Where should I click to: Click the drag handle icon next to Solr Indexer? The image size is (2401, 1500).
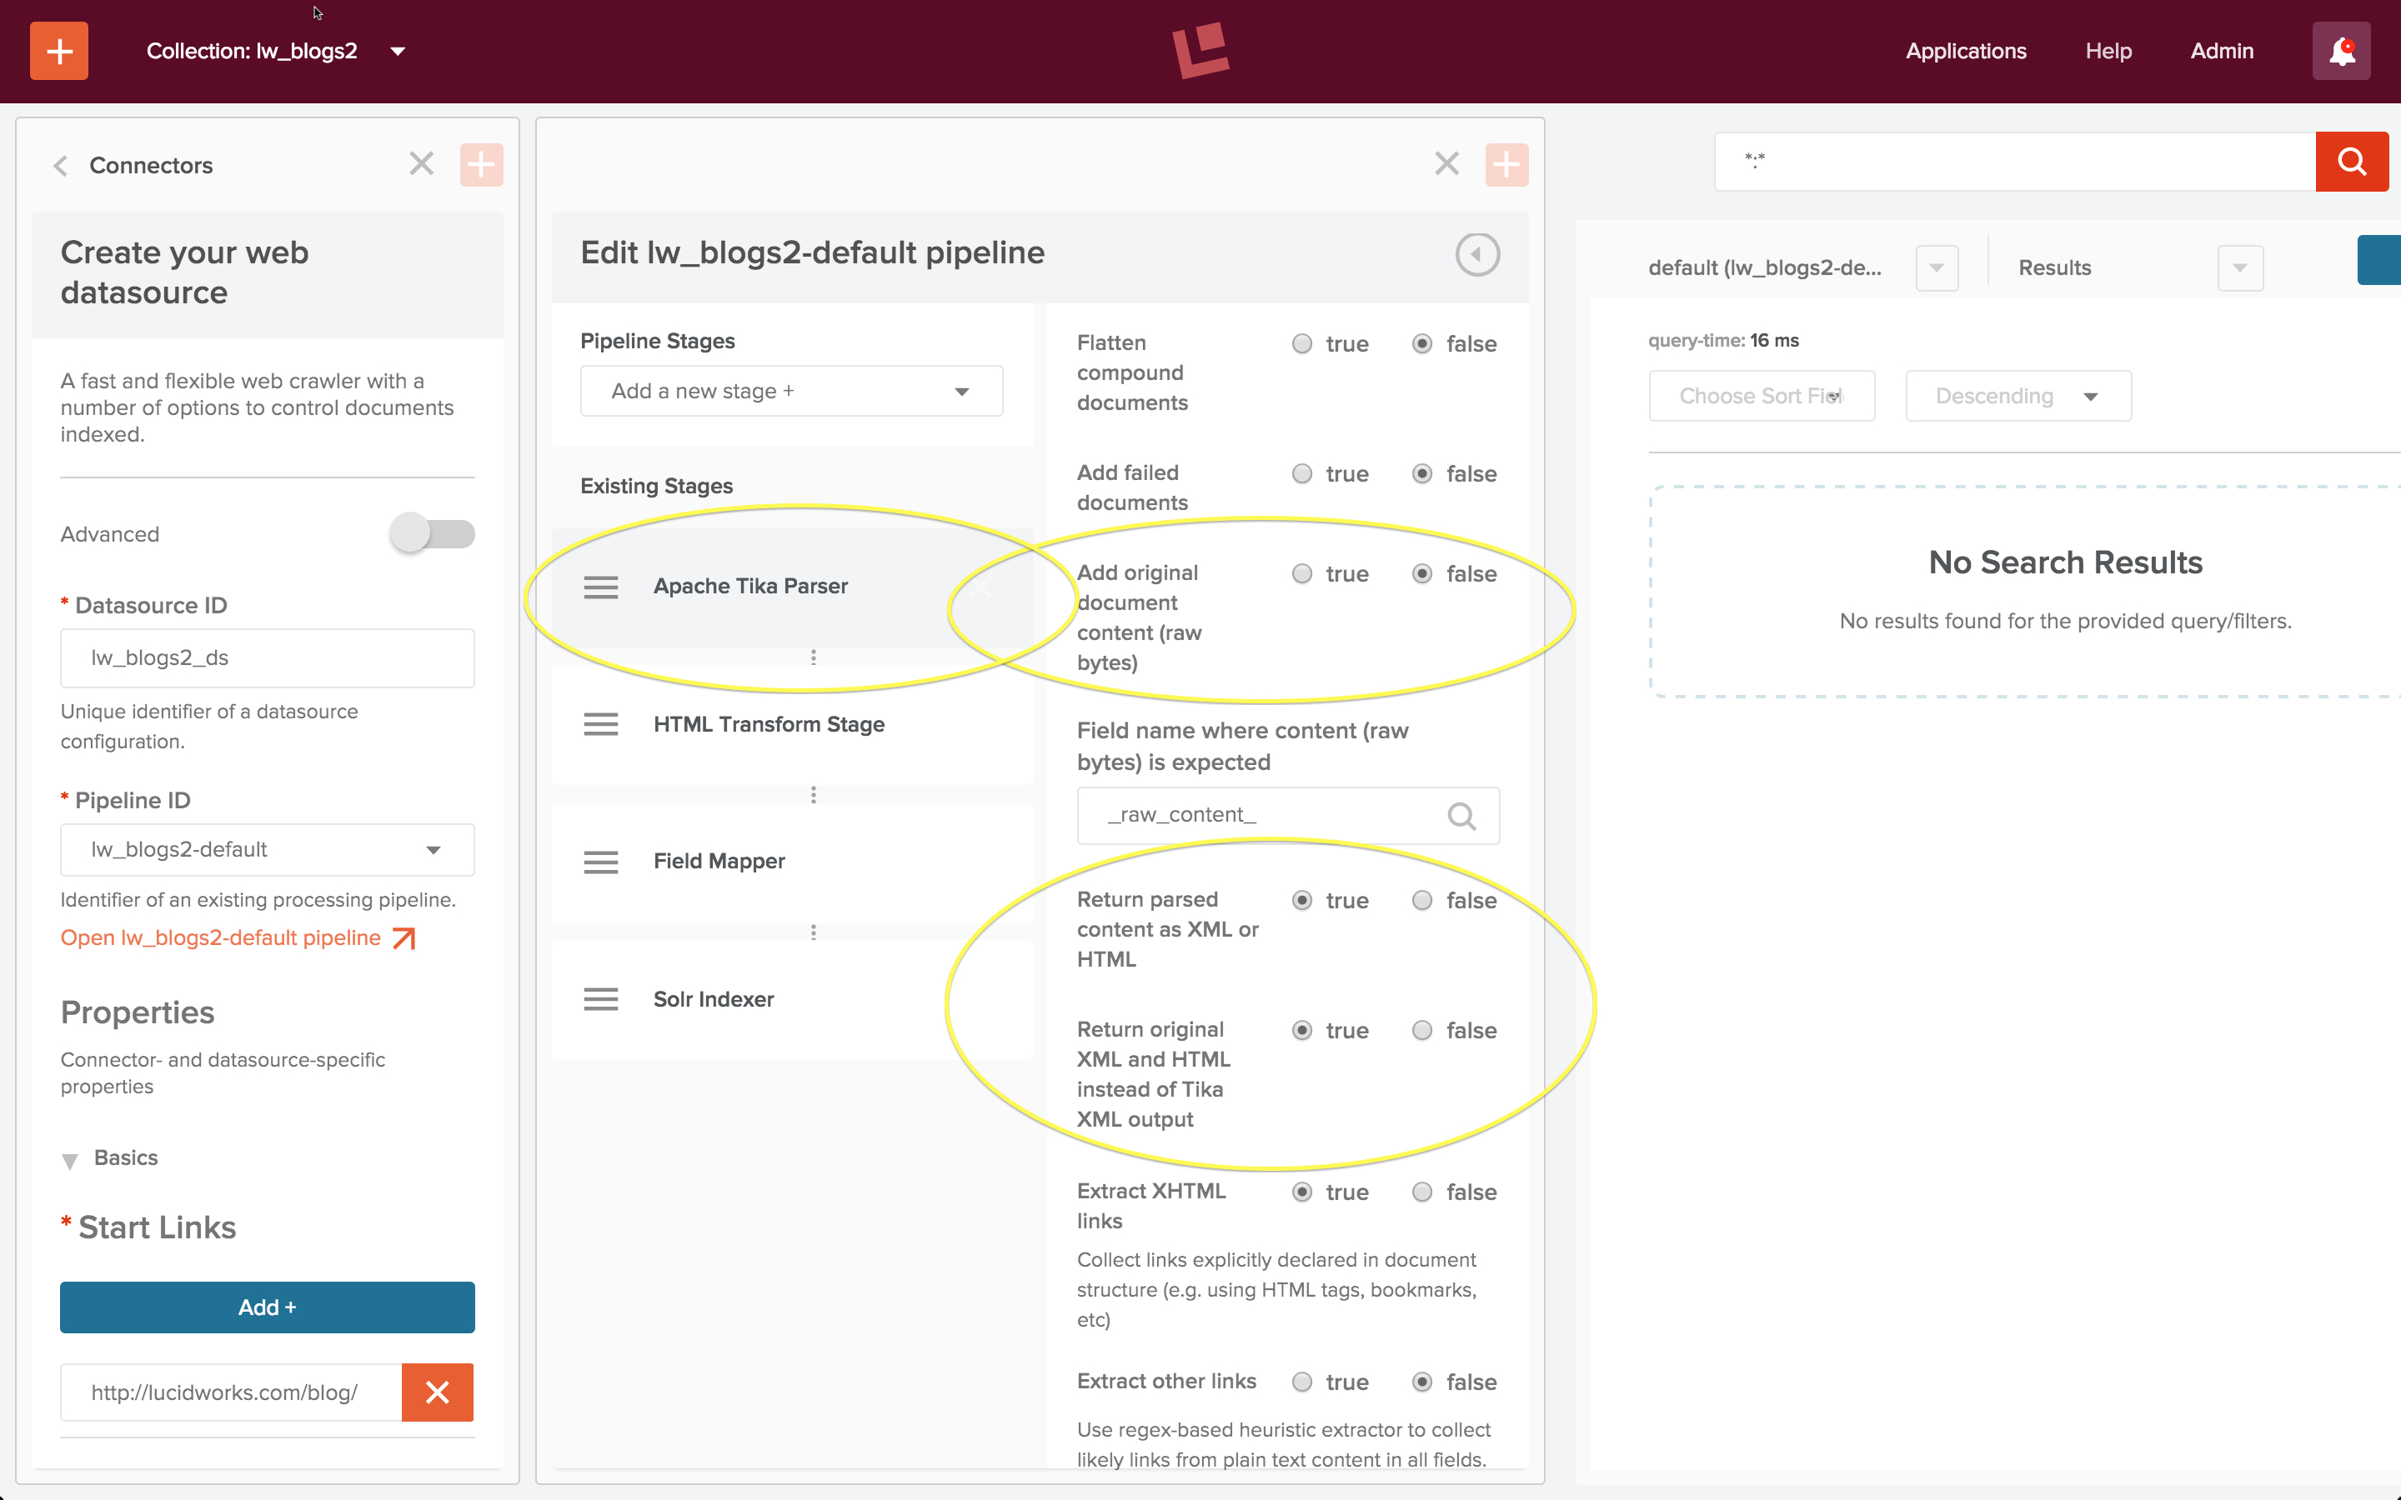(x=602, y=999)
